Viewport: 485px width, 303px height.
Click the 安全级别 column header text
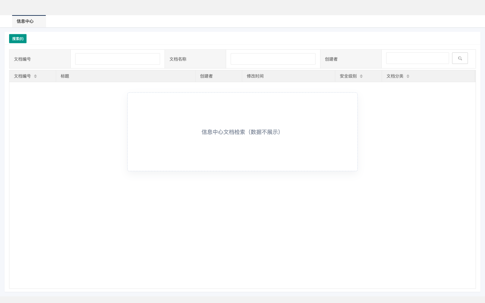click(x=348, y=76)
